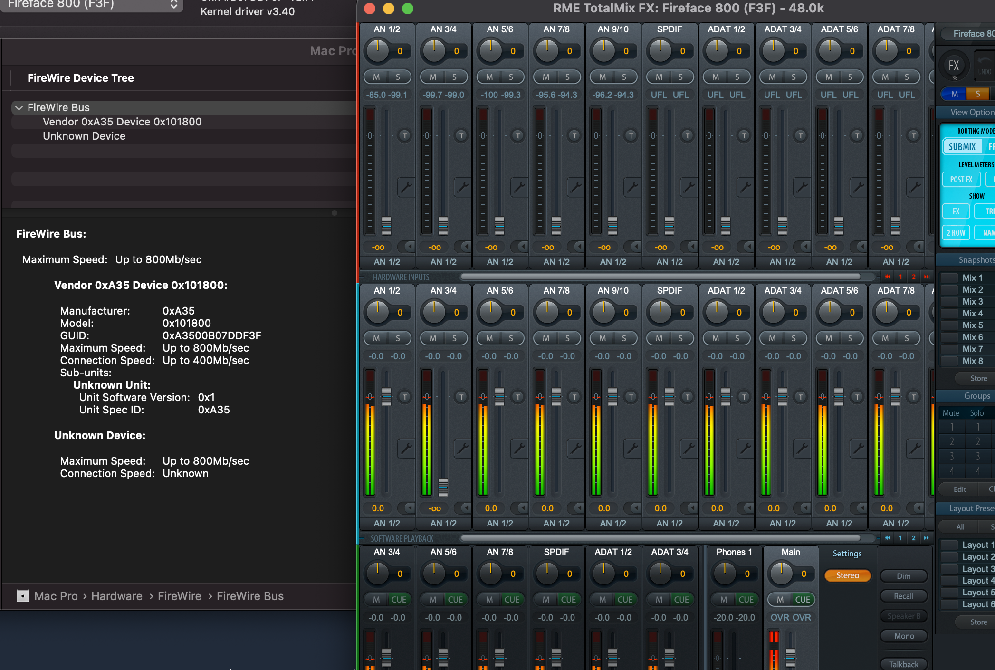Screen dimensions: 995x670
Task: Click the Dim button
Action: tap(903, 576)
